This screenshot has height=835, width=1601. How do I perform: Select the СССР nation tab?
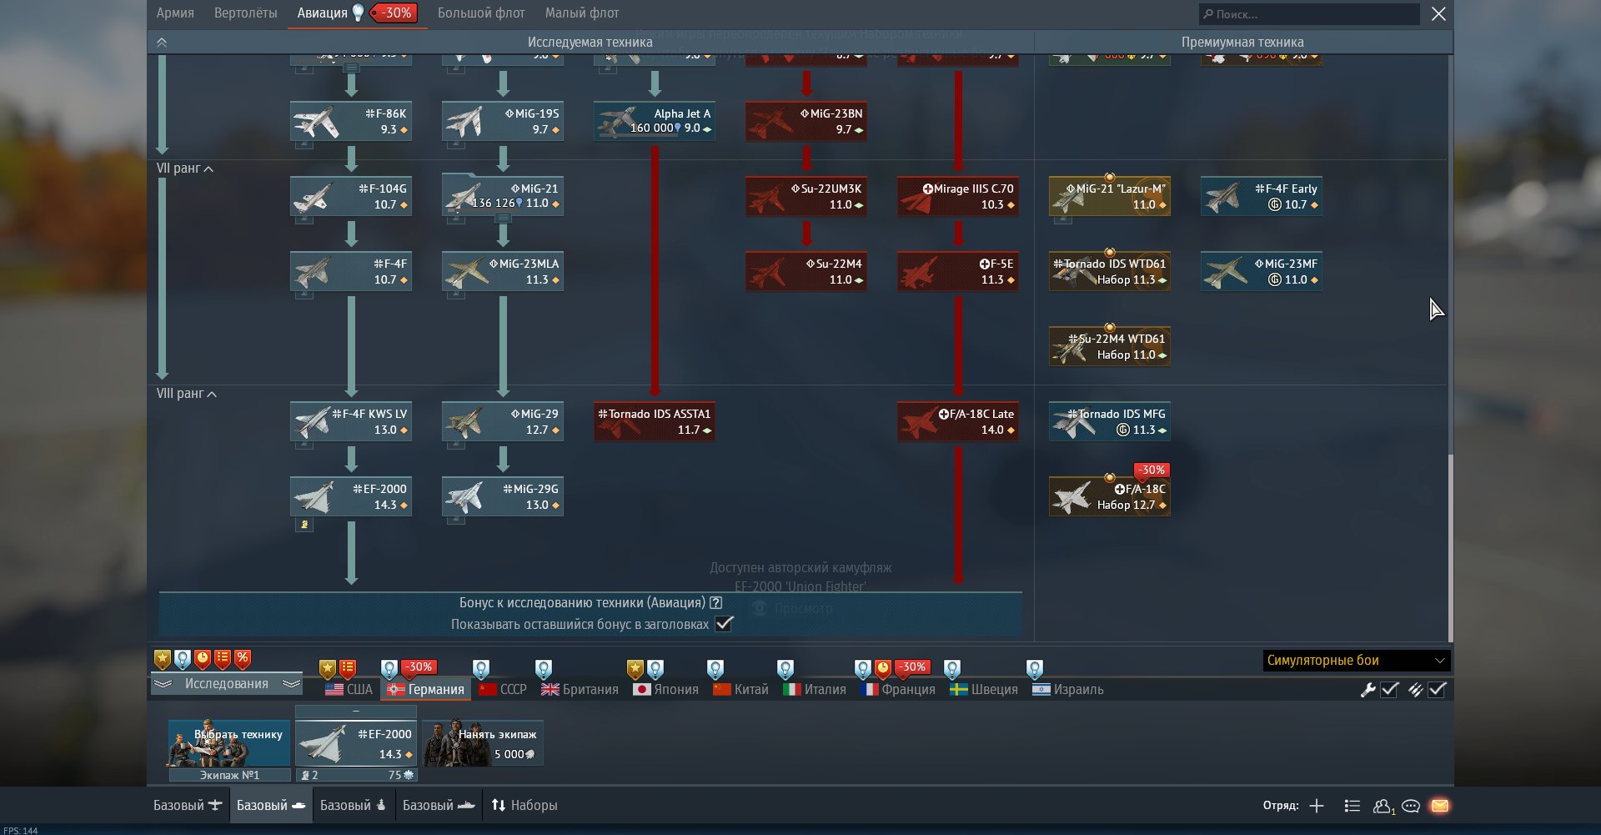pyautogui.click(x=503, y=690)
